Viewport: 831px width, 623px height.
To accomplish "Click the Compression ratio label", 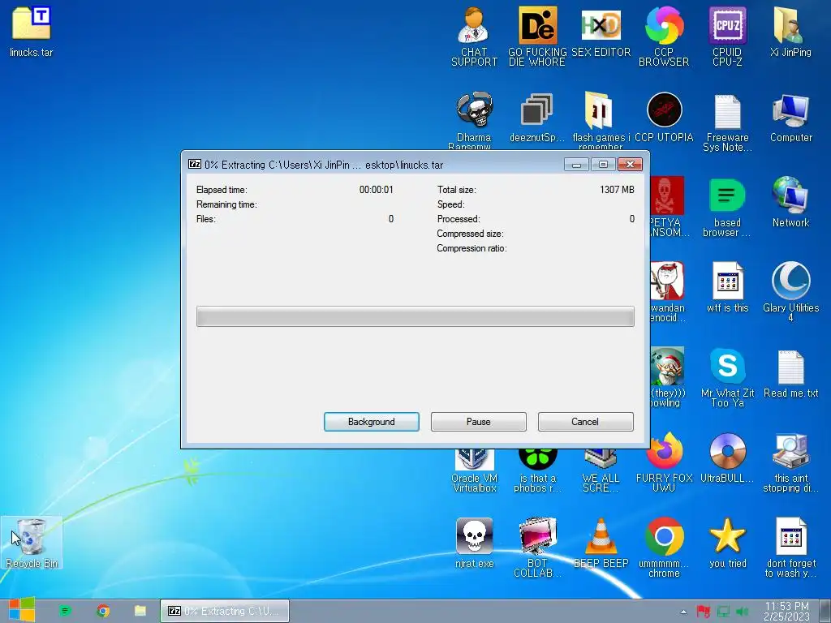I will (x=471, y=248).
